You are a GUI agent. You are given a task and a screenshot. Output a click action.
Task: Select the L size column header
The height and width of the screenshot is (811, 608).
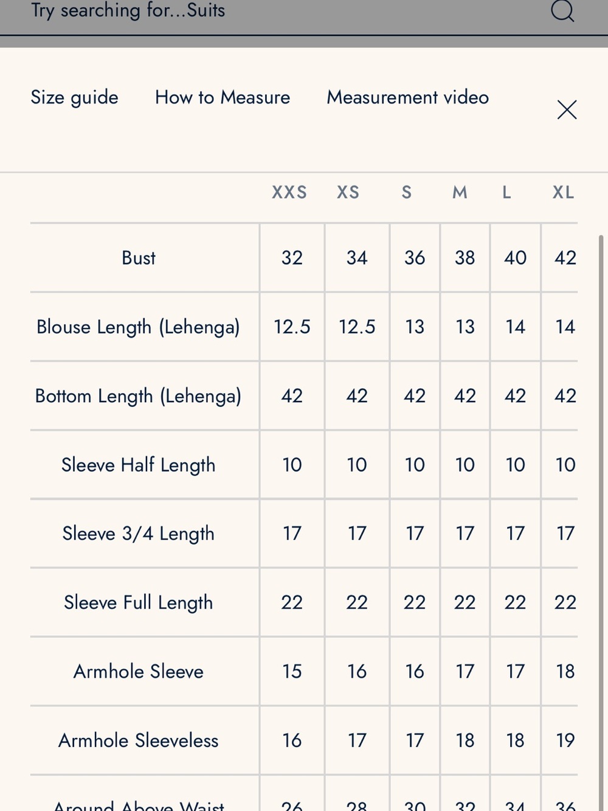pos(506,192)
